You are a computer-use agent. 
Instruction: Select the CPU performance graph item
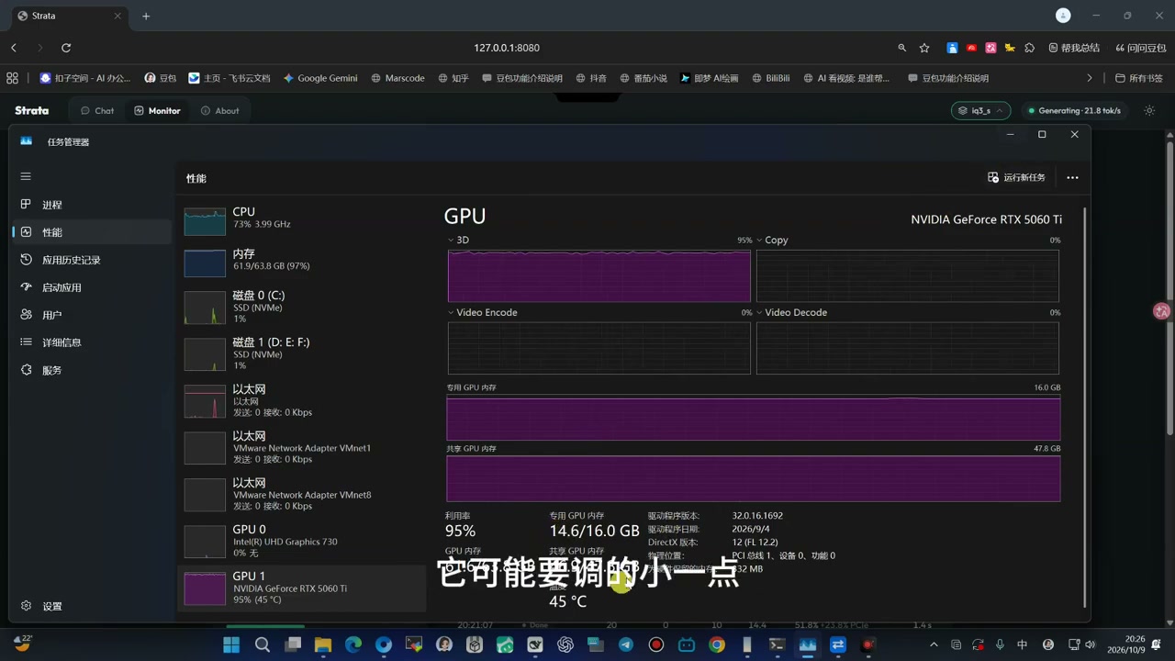pyautogui.click(x=301, y=221)
